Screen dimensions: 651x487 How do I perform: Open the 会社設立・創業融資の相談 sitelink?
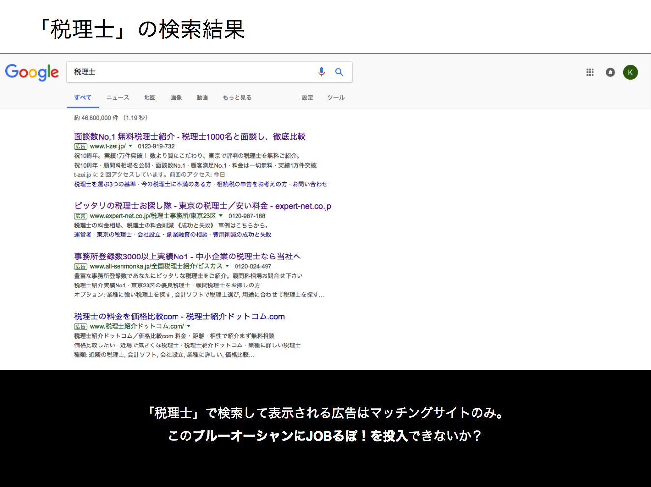pyautogui.click(x=172, y=235)
